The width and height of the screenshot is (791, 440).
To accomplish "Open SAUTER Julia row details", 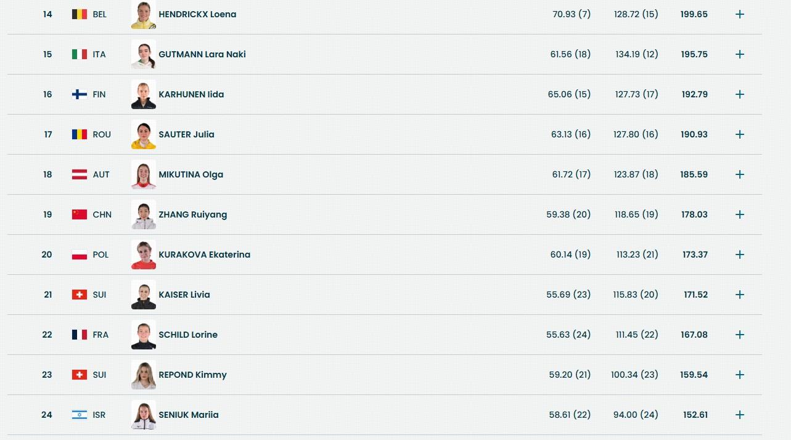I will click(x=740, y=134).
